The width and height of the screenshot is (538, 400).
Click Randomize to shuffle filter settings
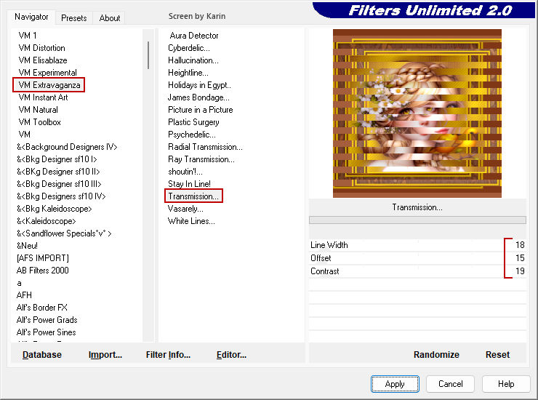436,355
